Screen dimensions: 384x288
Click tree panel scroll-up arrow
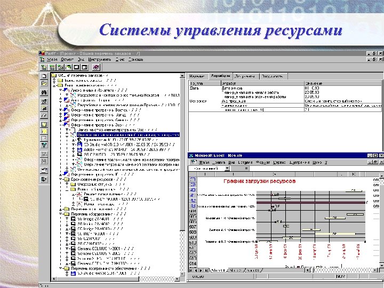coord(182,76)
